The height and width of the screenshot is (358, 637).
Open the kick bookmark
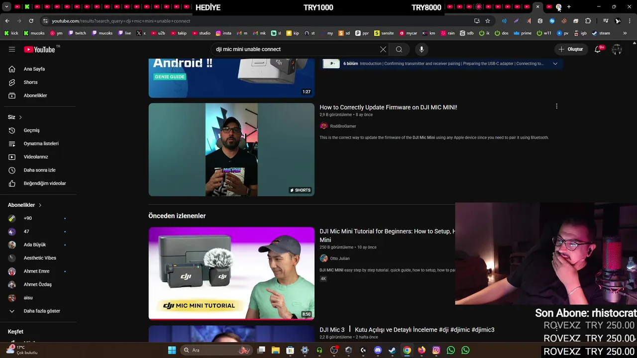pyautogui.click(x=11, y=33)
